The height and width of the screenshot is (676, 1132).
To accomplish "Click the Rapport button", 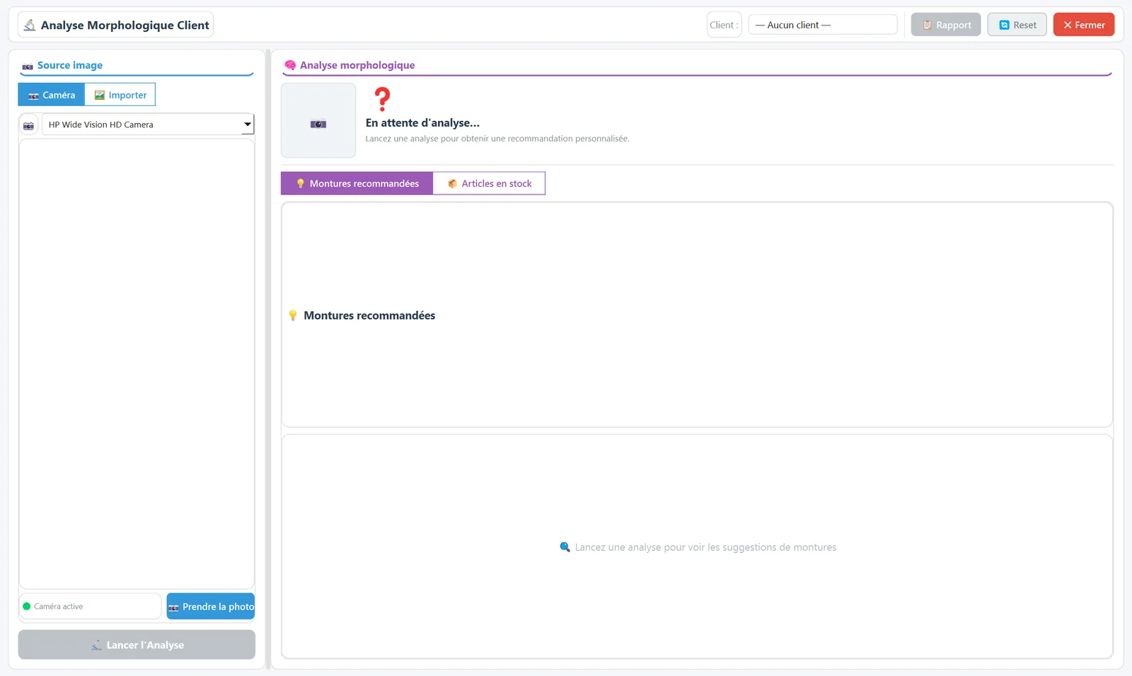I will [946, 25].
